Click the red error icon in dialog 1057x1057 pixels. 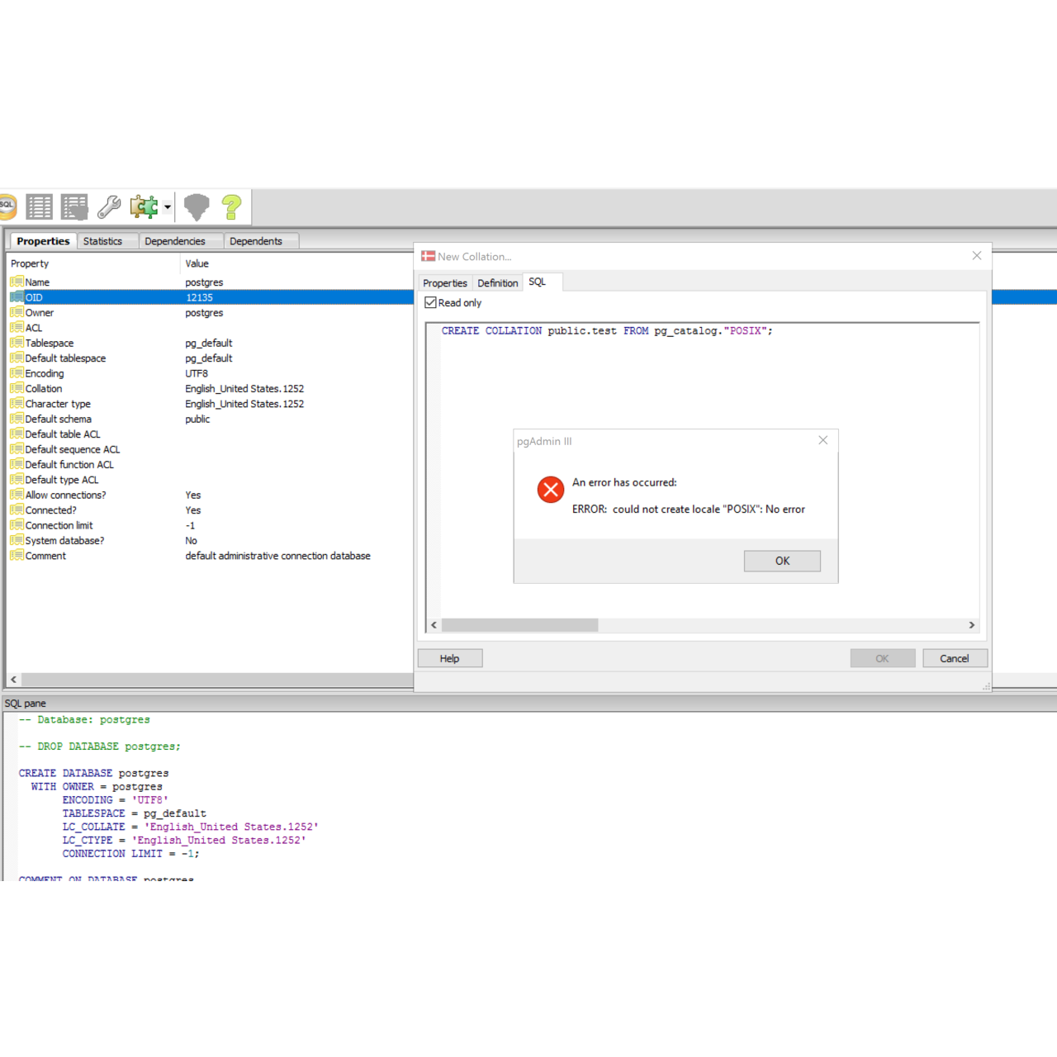coord(551,490)
